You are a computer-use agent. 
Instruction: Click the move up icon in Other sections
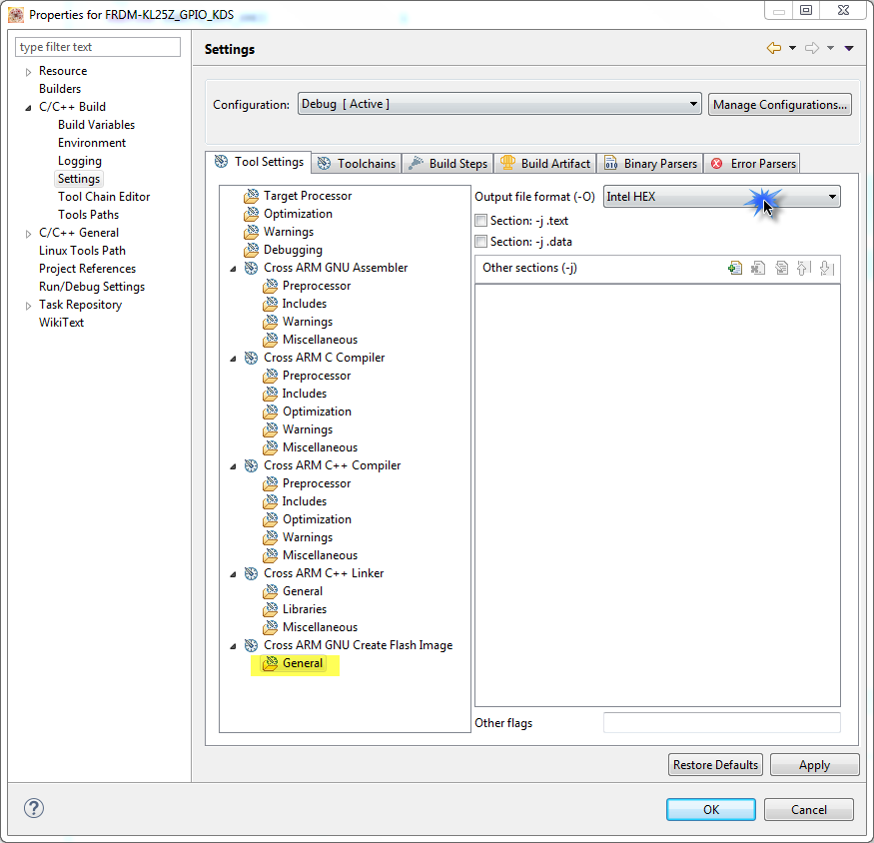click(803, 268)
